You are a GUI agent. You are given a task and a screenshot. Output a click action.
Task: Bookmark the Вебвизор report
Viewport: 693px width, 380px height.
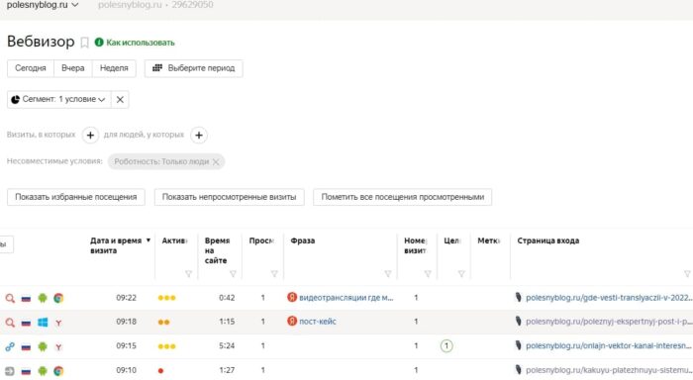point(84,43)
